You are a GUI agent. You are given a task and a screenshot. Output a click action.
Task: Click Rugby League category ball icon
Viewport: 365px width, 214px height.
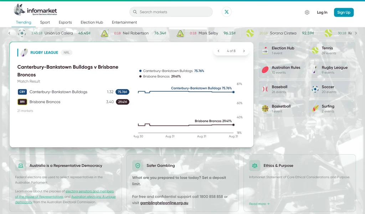click(x=315, y=70)
